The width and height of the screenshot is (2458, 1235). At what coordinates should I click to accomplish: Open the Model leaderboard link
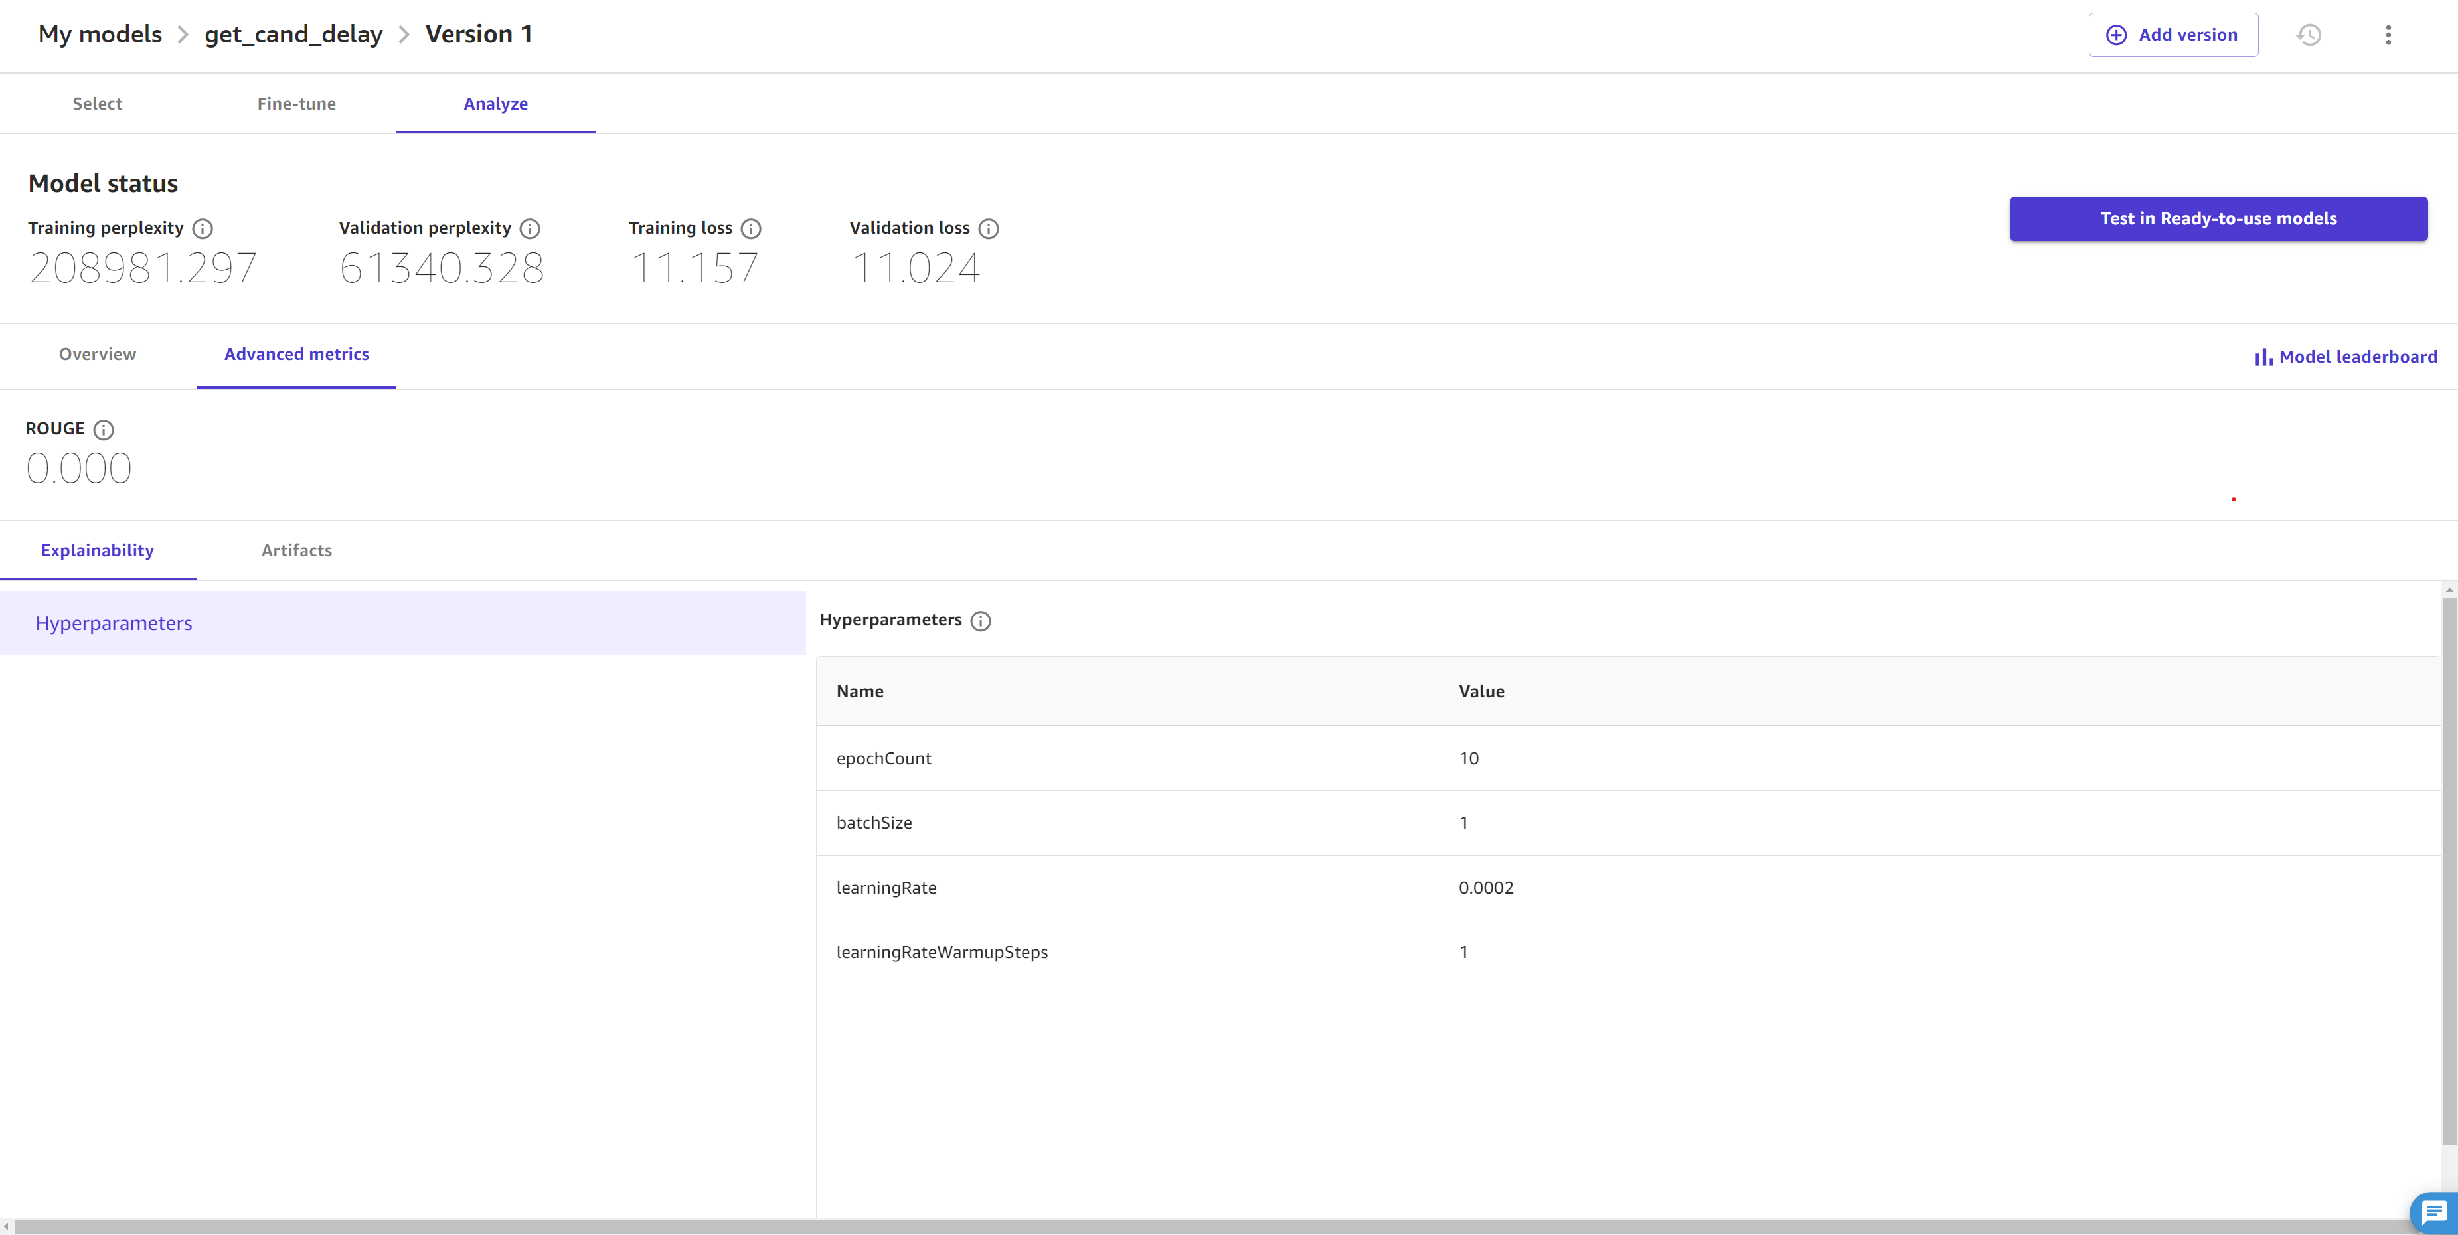(x=2344, y=356)
